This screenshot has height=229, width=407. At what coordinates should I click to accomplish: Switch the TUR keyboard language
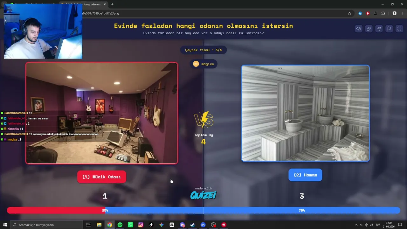378,225
